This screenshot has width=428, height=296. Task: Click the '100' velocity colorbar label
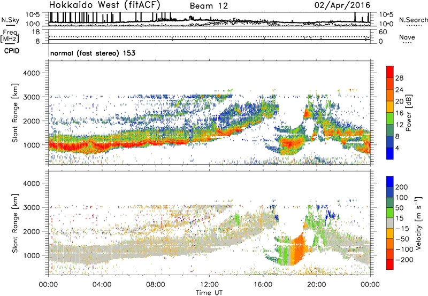[402, 198]
